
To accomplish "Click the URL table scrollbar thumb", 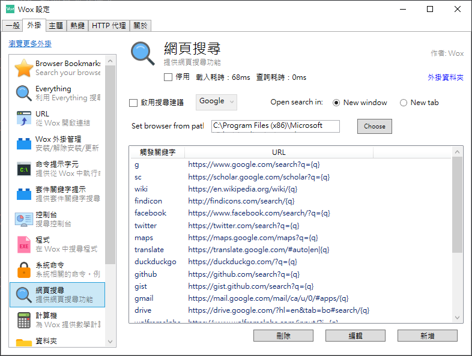I will point(457,205).
